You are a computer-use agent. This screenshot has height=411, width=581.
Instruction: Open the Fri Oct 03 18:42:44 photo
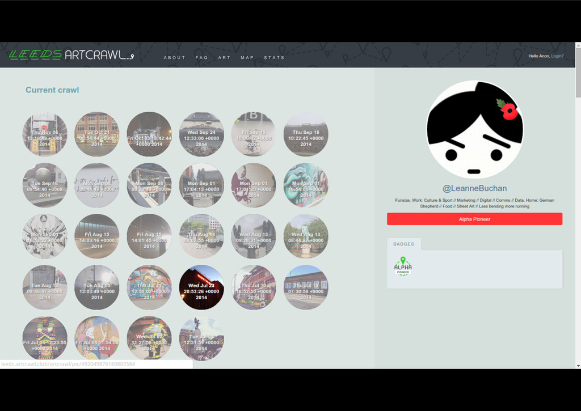click(149, 134)
